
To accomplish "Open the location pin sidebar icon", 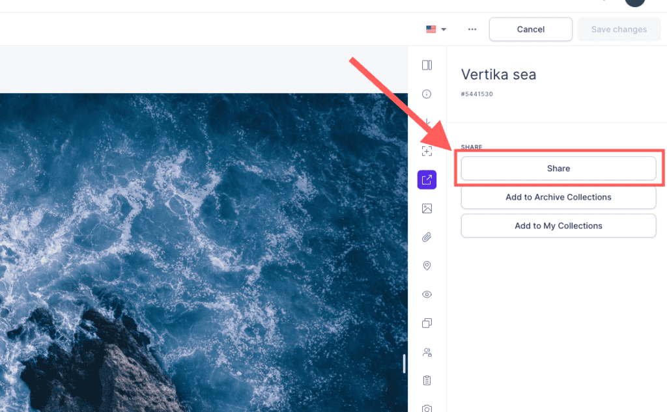I will click(x=427, y=266).
